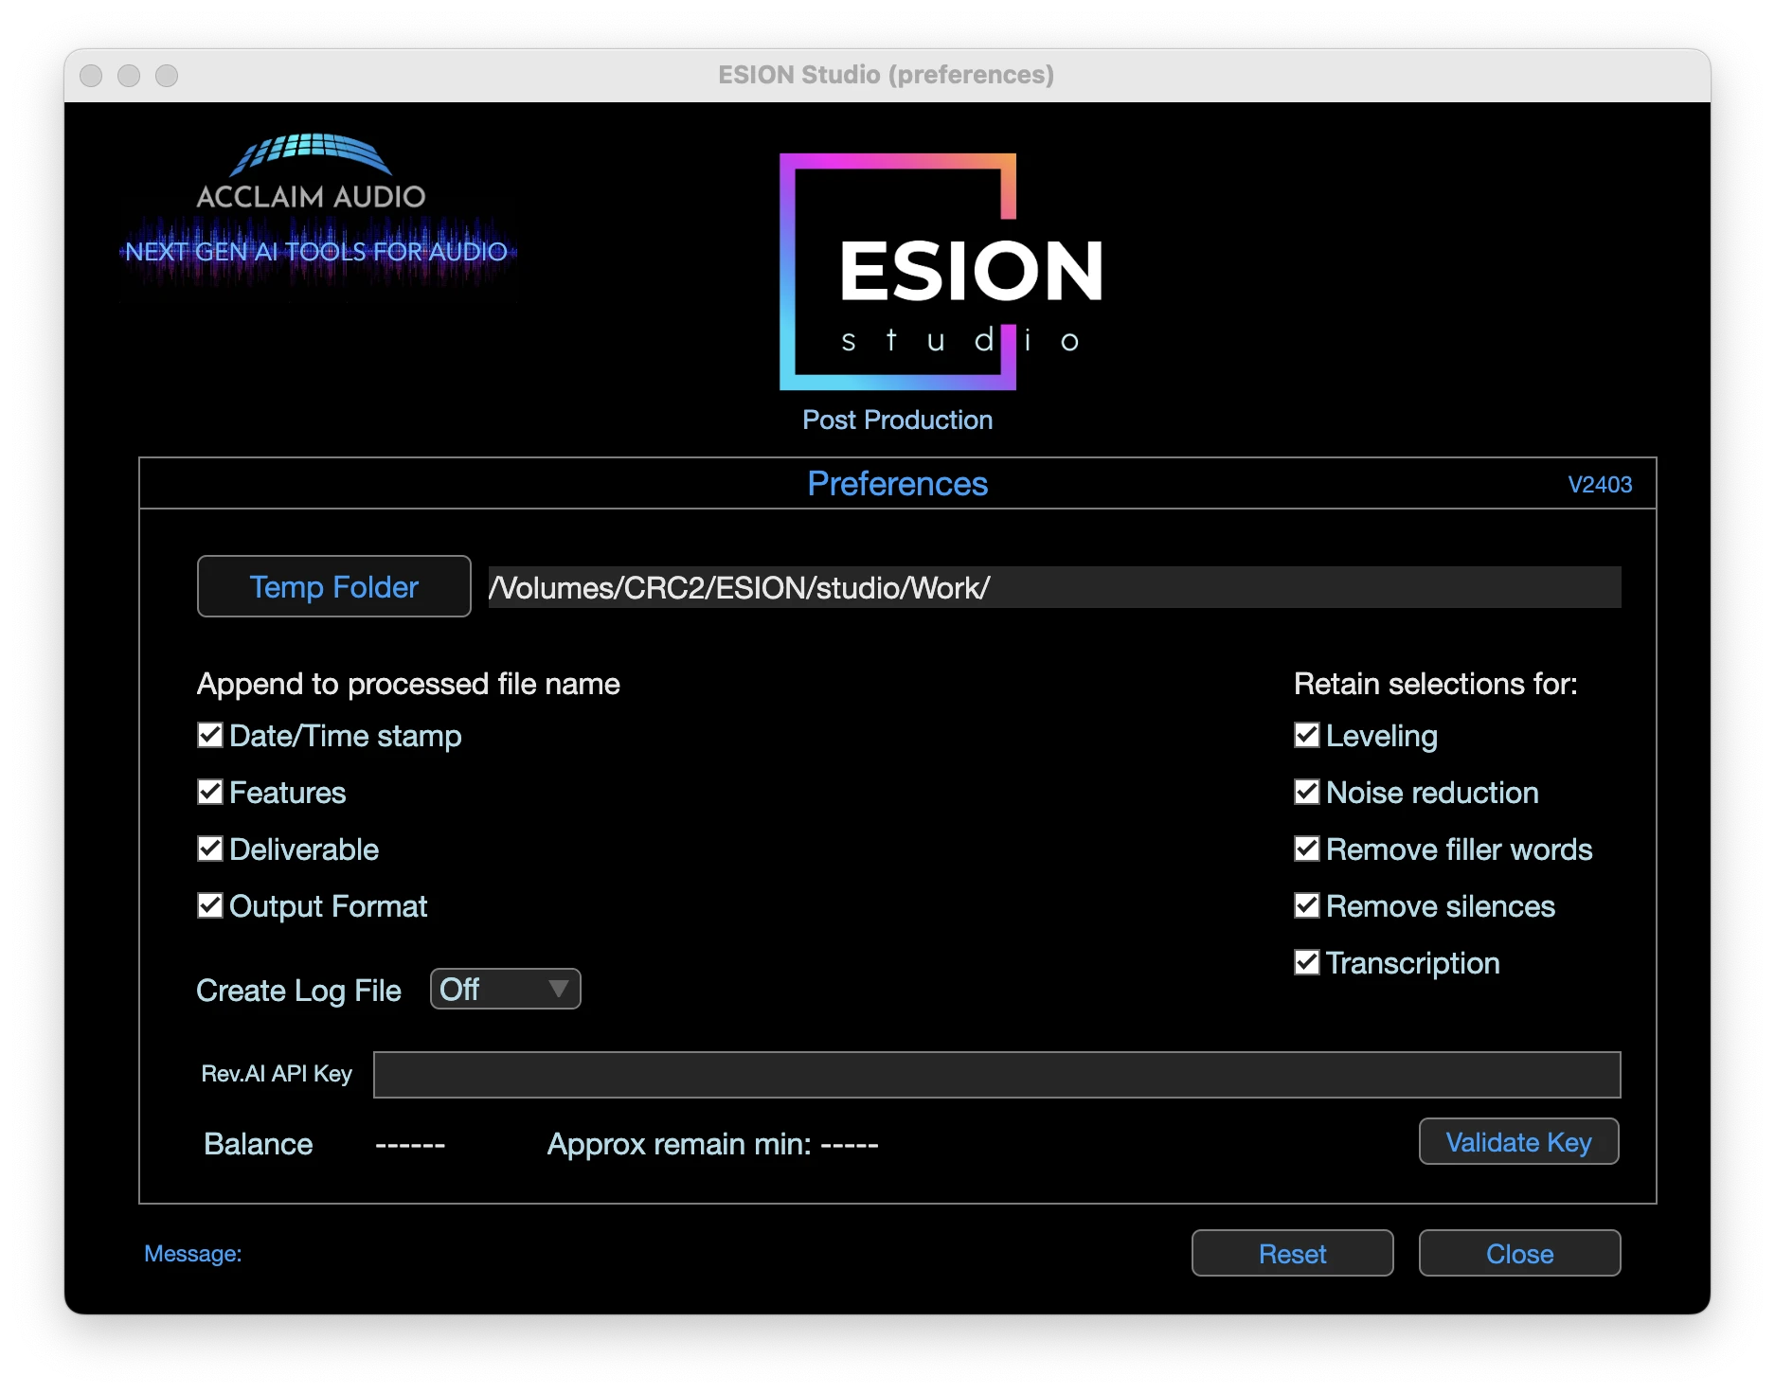Screen dimensions: 1775x1394
Task: Click the Acclaim Audio logo
Action: [311, 171]
